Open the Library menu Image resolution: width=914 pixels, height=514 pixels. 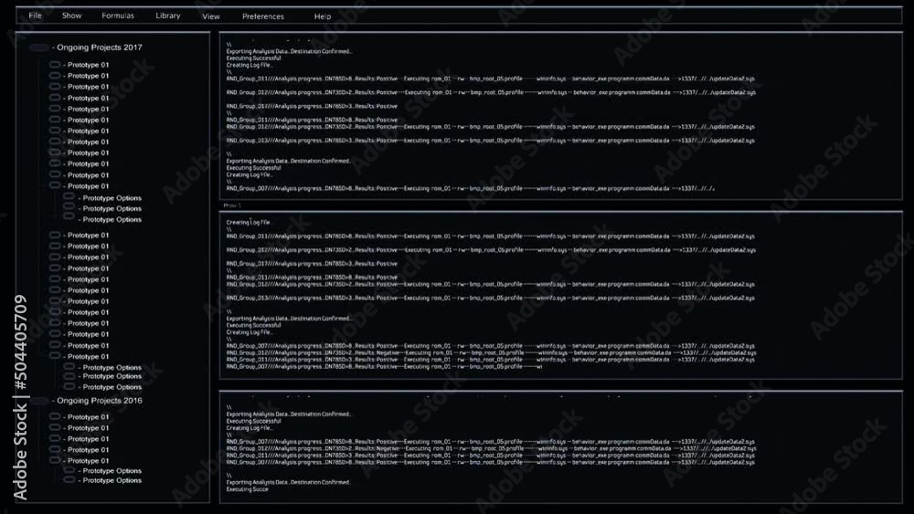coord(168,16)
